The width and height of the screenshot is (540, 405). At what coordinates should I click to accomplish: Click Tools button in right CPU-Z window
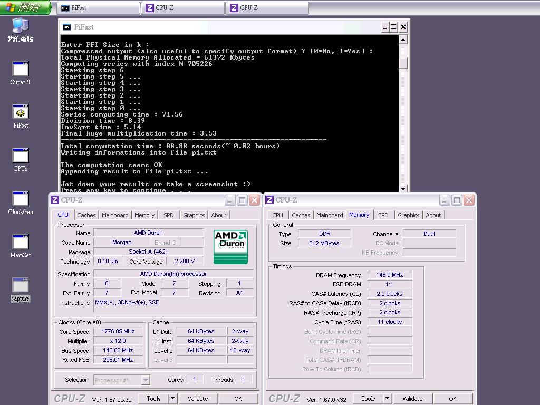pos(368,399)
